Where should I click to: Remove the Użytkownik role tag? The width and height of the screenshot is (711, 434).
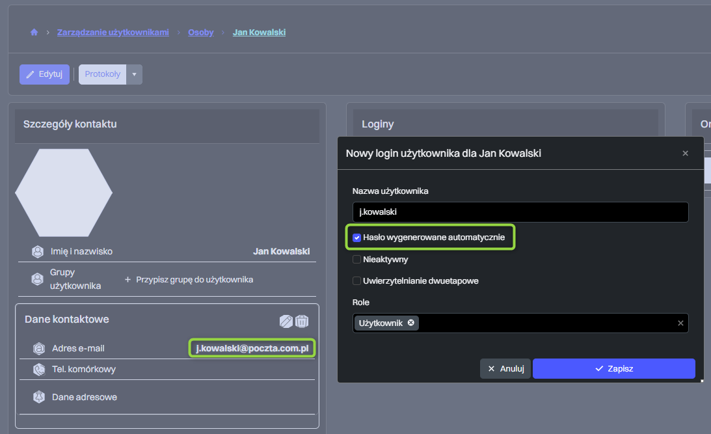tap(410, 323)
